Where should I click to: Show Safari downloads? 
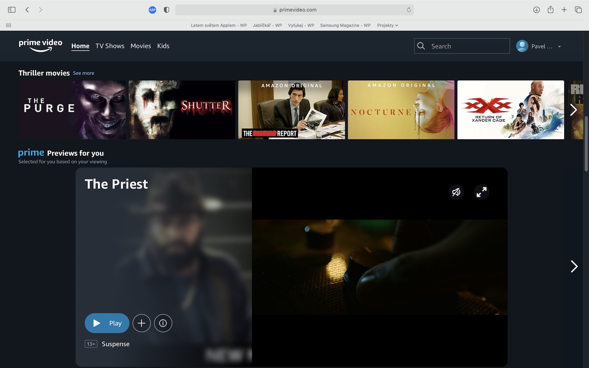point(536,10)
